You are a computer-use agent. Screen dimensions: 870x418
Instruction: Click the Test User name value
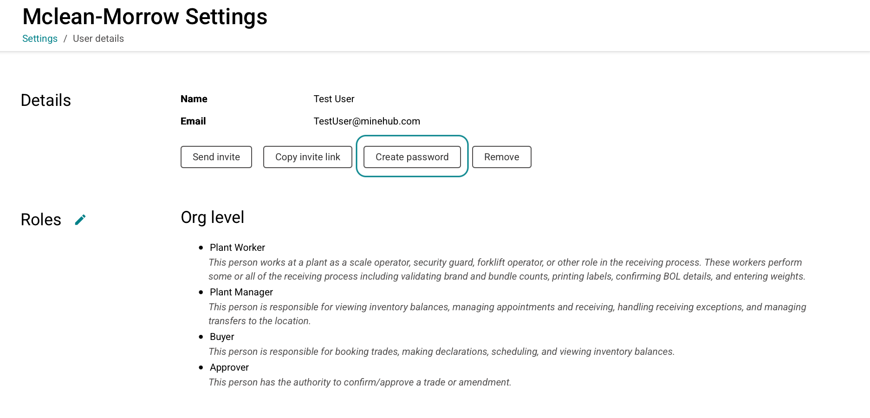(x=334, y=99)
